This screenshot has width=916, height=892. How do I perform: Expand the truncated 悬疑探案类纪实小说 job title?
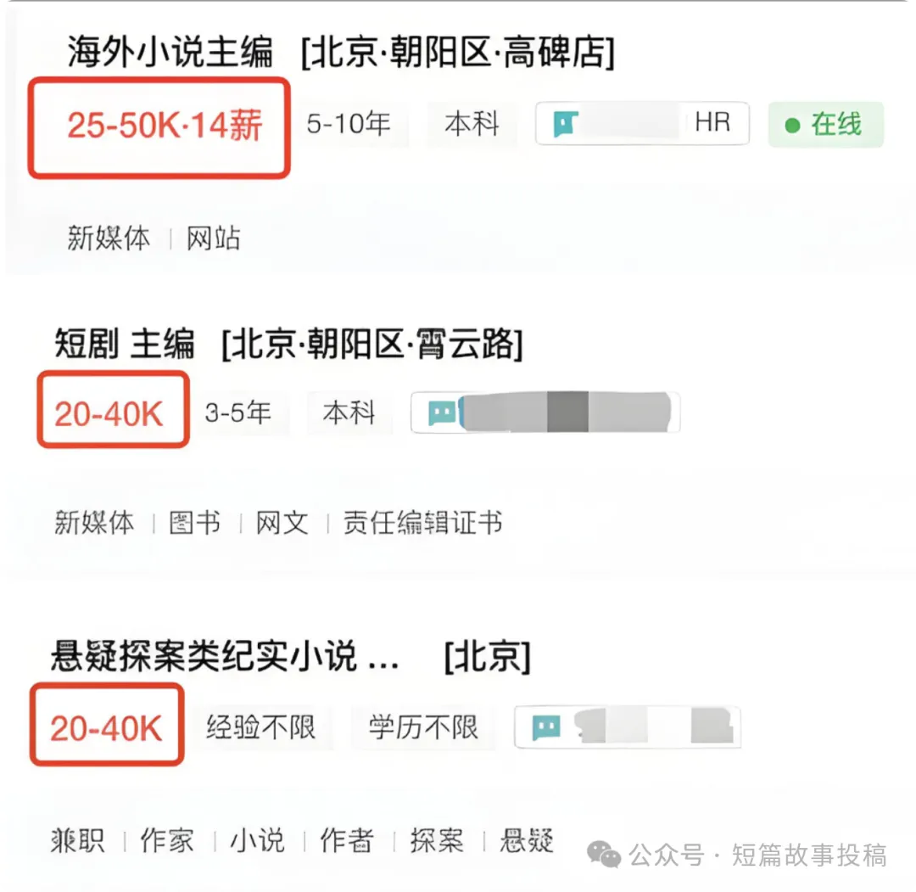(x=223, y=657)
